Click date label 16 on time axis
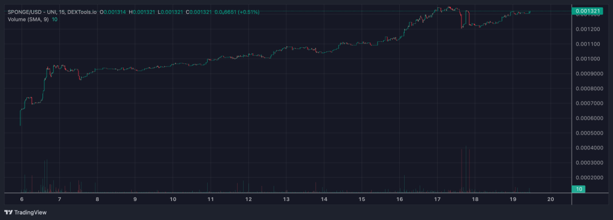613x220 pixels. click(399, 199)
